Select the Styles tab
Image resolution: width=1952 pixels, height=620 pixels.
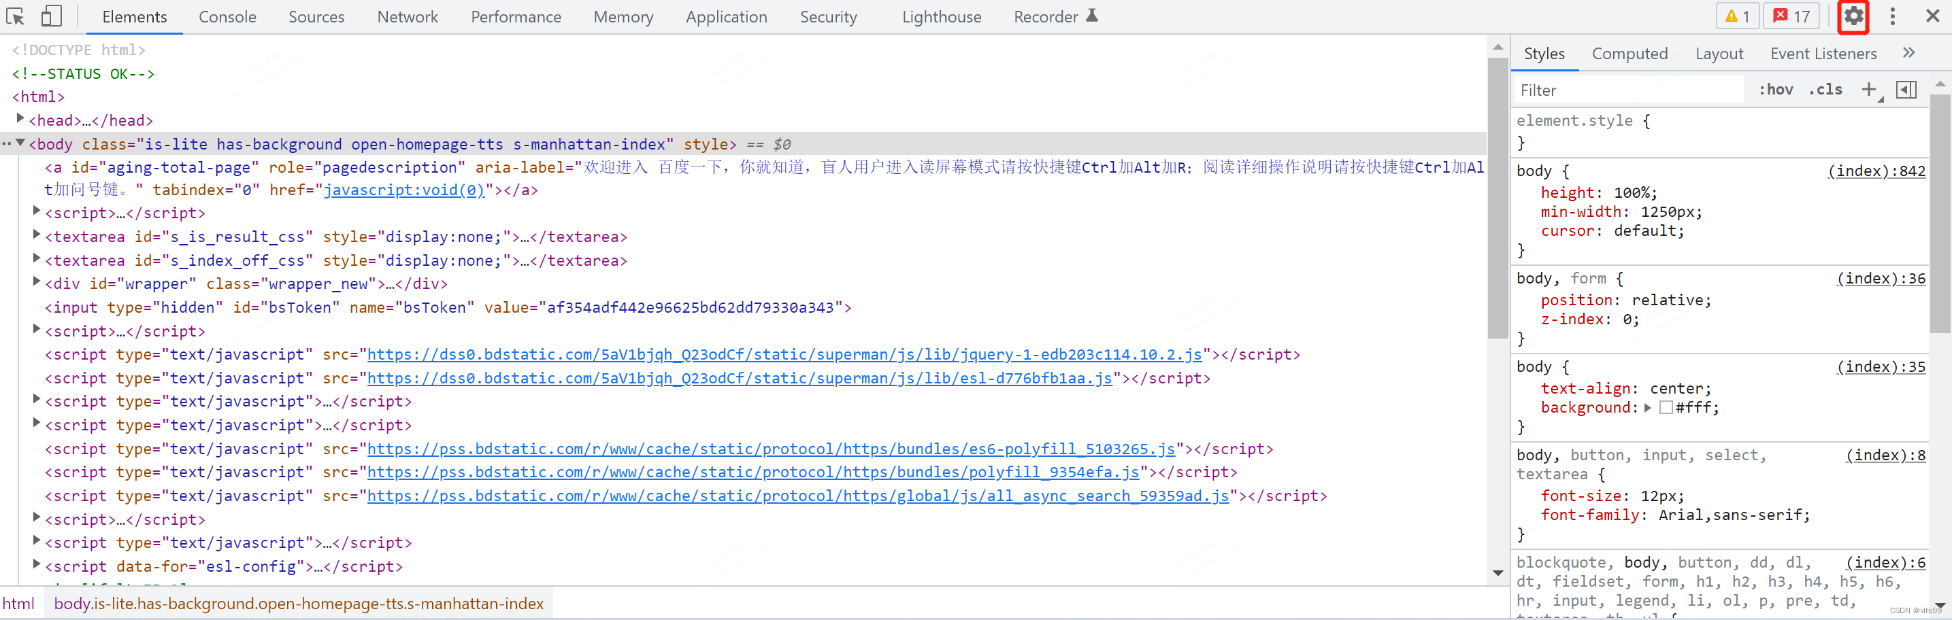point(1544,53)
